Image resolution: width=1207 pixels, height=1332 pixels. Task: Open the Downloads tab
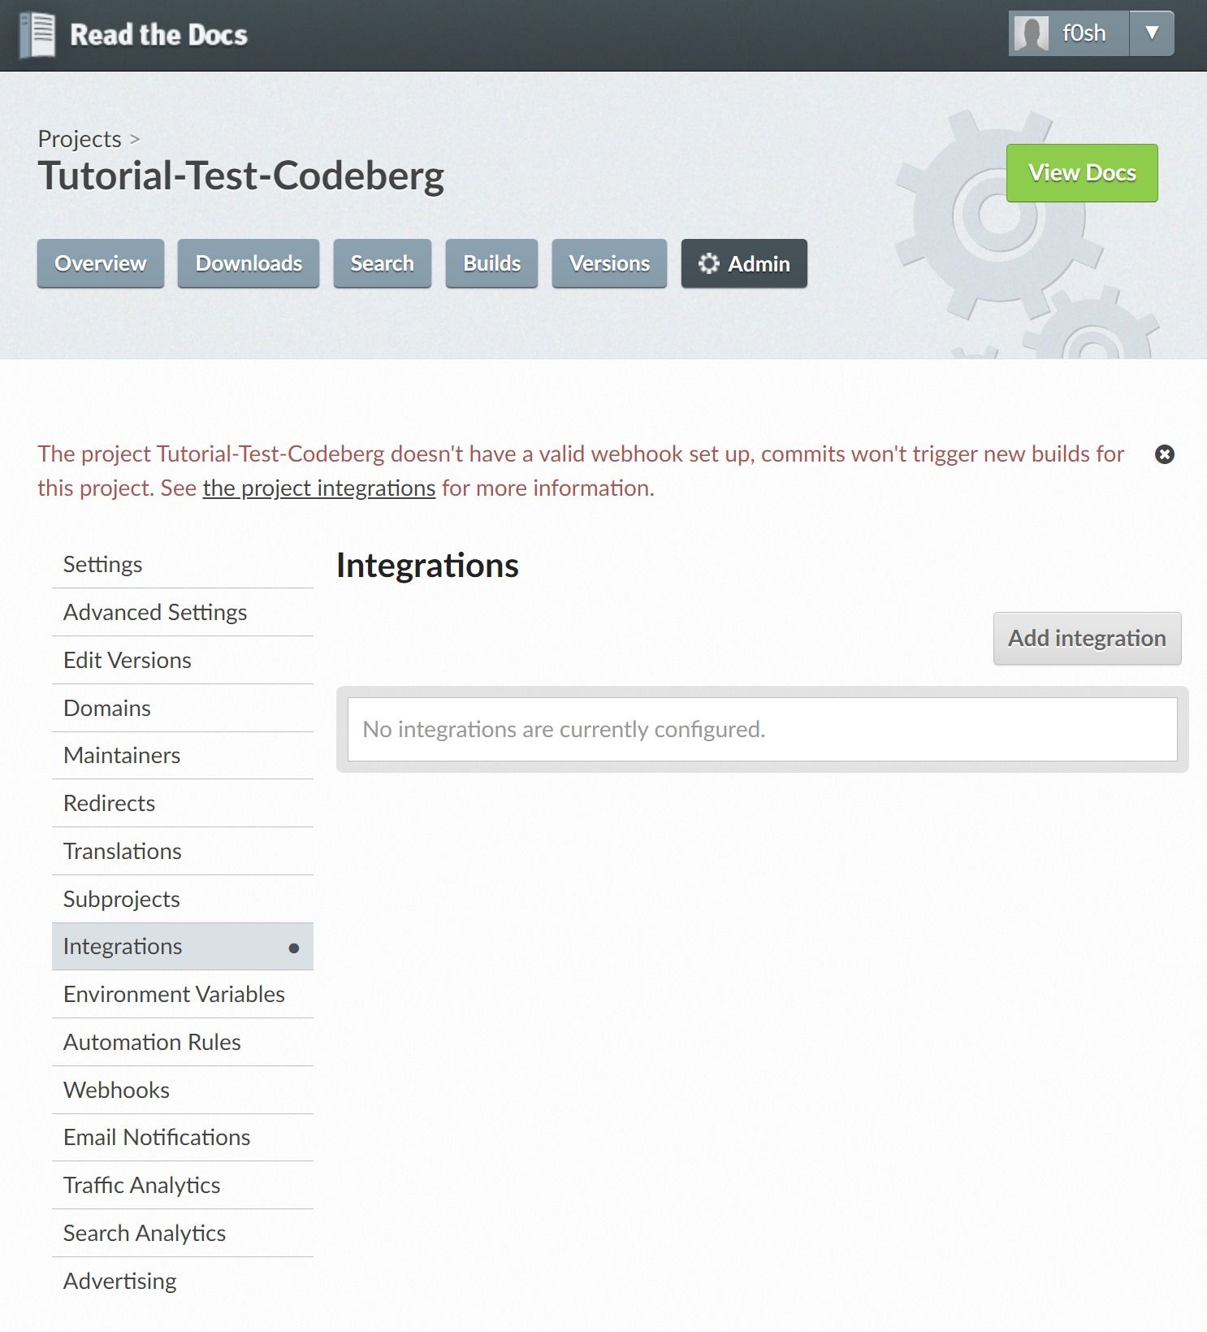tap(249, 263)
